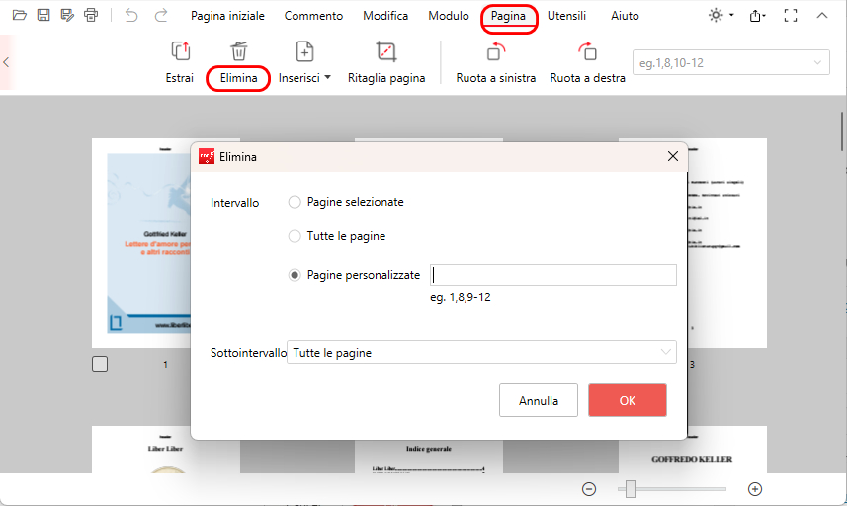The width and height of the screenshot is (847, 506).
Task: Select the Pagine selezionate radio button
Action: (295, 202)
